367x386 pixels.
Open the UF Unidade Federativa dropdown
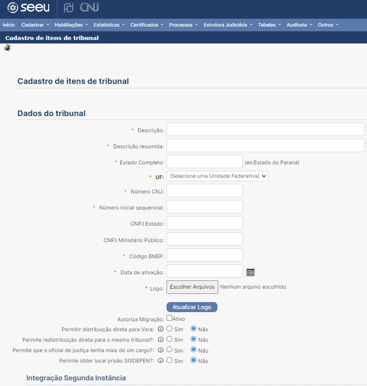(x=217, y=176)
